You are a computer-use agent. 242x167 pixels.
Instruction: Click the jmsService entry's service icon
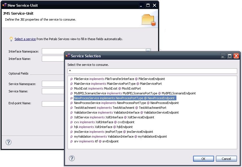72,132
